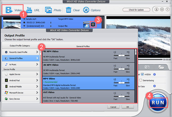Click the 00:00:00 preview time
This screenshot has height=117, width=172.
point(167,59)
